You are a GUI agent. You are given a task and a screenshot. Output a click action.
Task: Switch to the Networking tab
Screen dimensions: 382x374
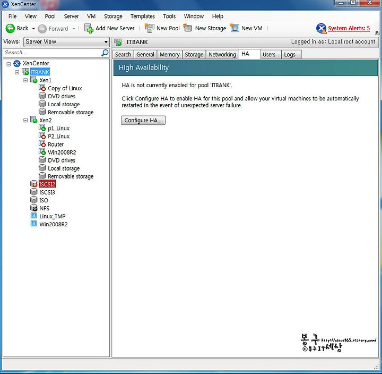222,54
